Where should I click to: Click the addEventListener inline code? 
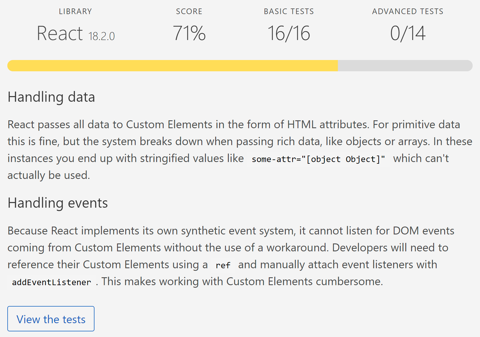coord(52,282)
